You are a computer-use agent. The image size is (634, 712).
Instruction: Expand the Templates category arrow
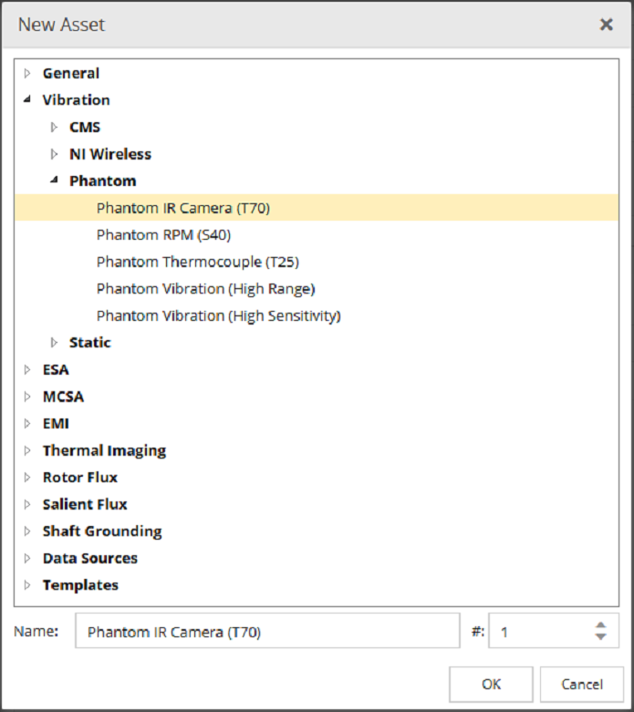click(x=27, y=585)
